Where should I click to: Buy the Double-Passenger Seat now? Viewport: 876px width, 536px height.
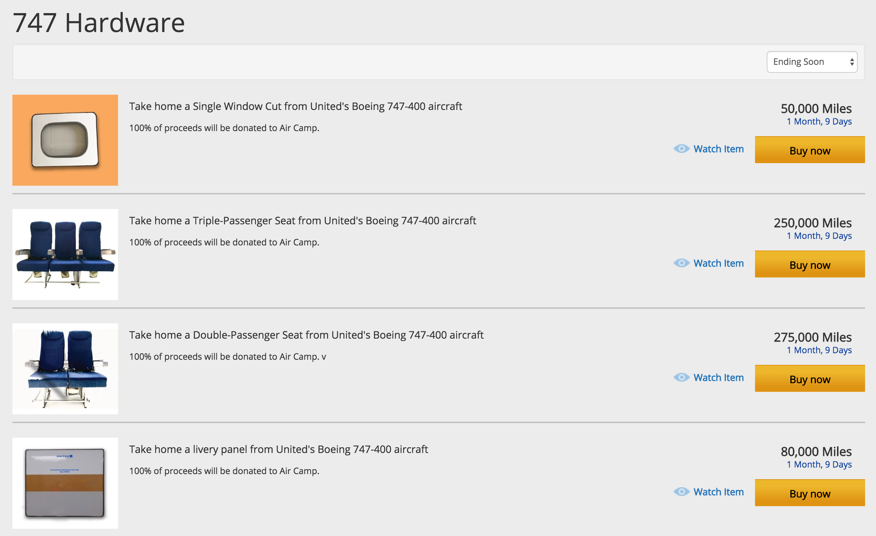tap(809, 379)
